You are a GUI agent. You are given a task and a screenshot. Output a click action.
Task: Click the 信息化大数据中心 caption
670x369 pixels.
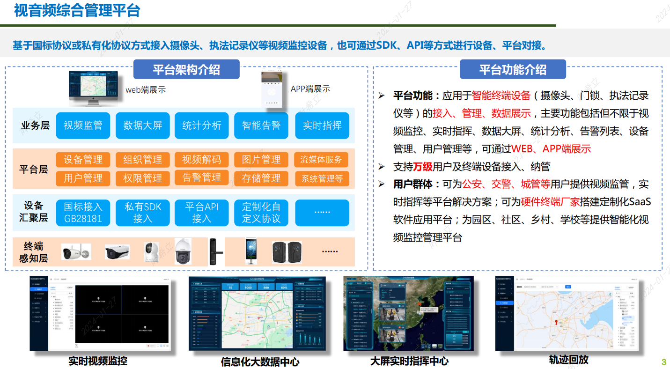click(260, 362)
